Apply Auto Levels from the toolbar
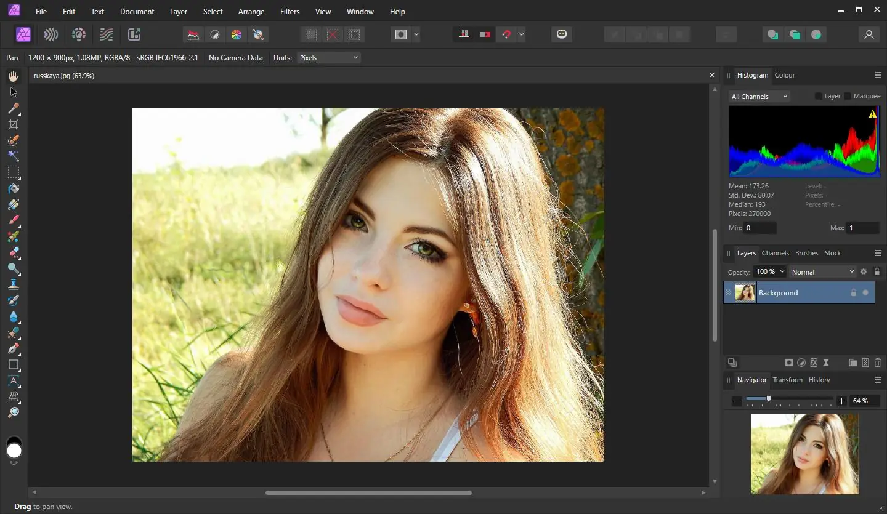The image size is (887, 514). [193, 34]
